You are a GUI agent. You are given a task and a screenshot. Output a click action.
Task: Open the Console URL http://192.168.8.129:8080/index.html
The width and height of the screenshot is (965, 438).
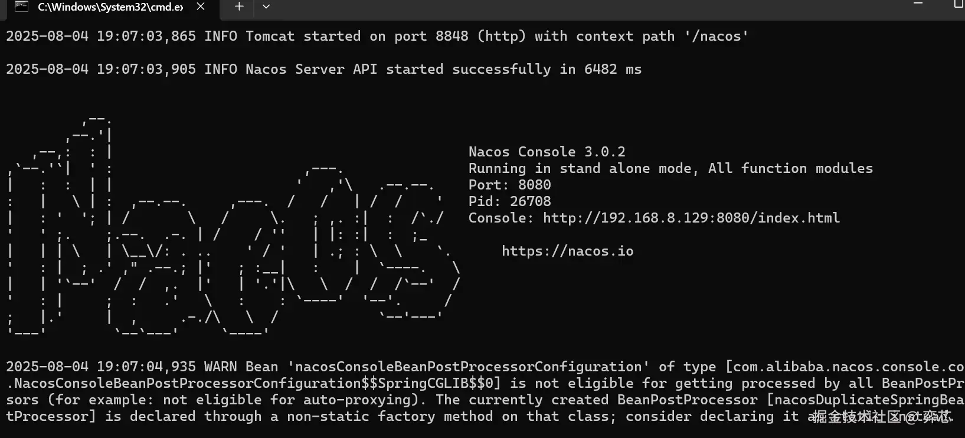pyautogui.click(x=691, y=218)
